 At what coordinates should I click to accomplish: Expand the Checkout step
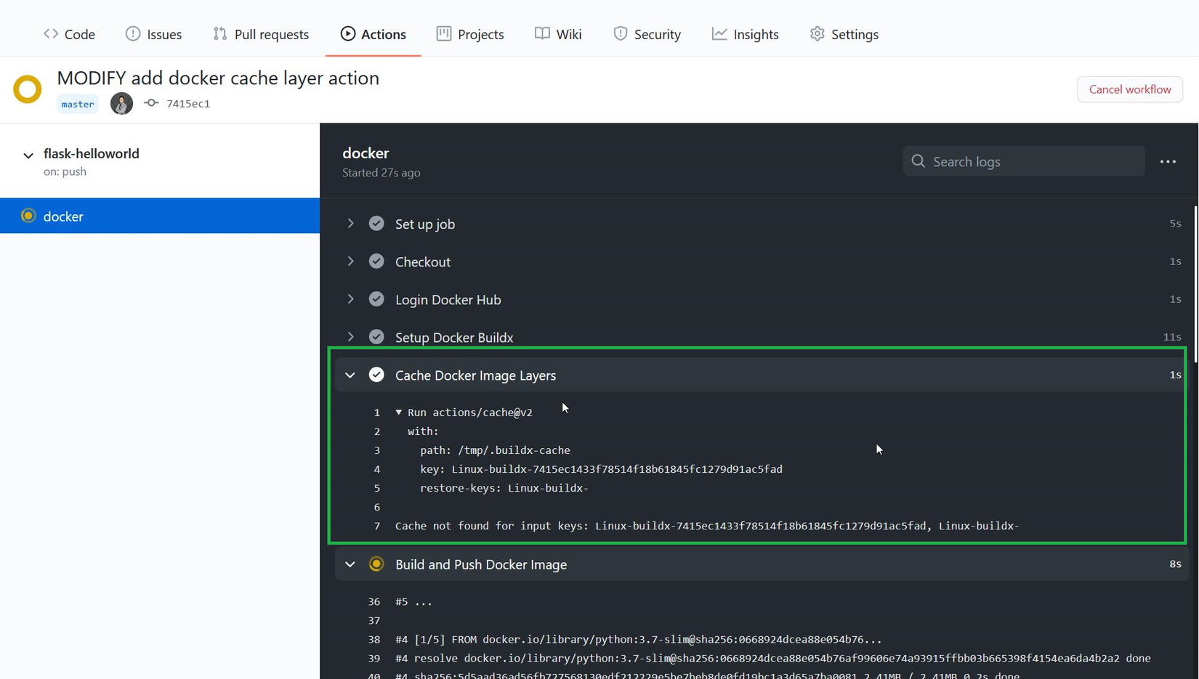click(x=350, y=261)
